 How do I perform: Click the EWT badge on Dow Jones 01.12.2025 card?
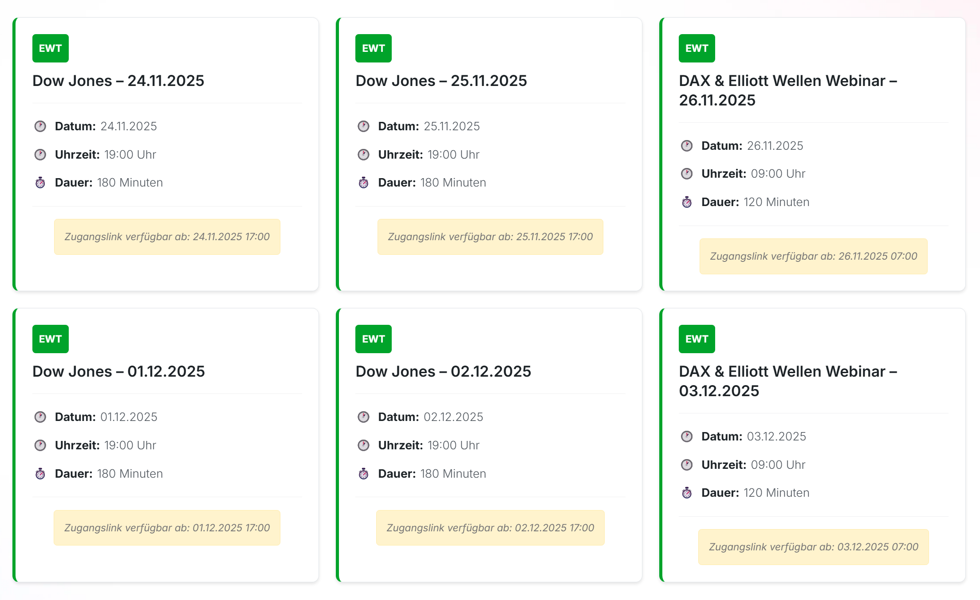coord(50,339)
